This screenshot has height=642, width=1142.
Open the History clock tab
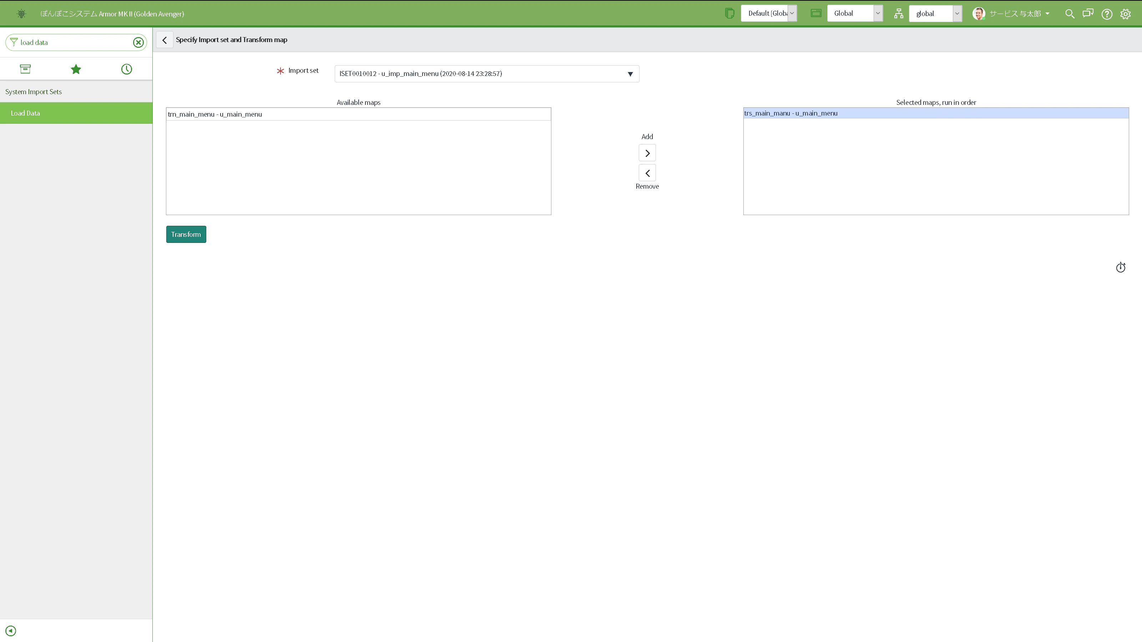click(x=127, y=69)
